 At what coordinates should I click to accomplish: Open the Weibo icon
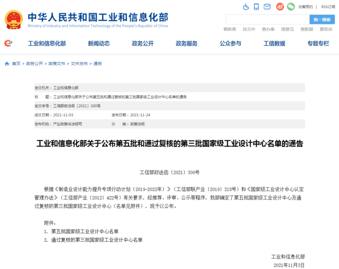click(280, 7)
